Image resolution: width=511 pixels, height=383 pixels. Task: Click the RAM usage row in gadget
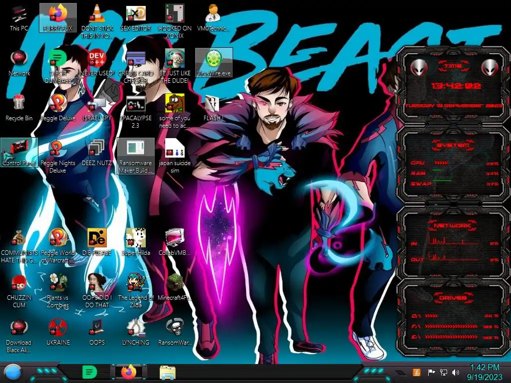(454, 173)
